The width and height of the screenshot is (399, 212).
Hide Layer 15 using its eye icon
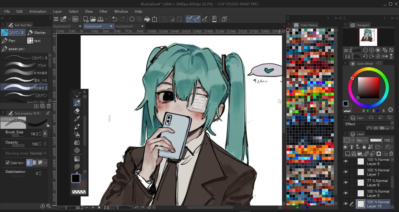(x=346, y=204)
